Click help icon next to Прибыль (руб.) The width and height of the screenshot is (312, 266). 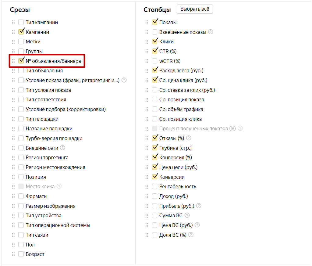tap(199, 206)
